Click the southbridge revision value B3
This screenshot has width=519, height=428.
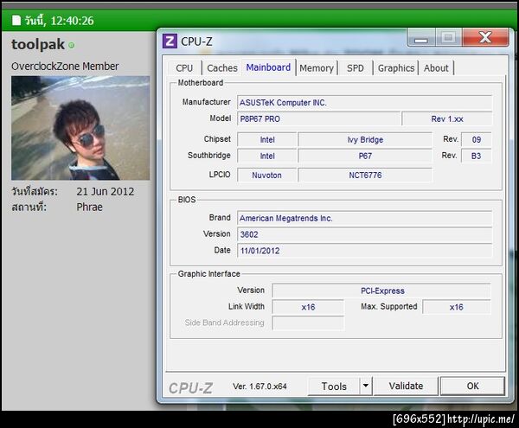click(477, 156)
